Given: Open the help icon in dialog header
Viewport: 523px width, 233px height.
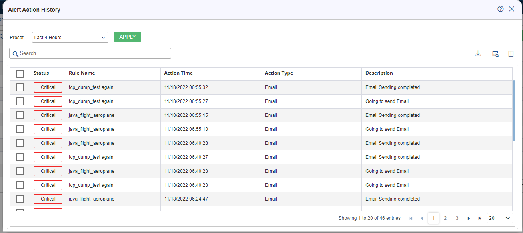Looking at the screenshot, I should coord(501,9).
